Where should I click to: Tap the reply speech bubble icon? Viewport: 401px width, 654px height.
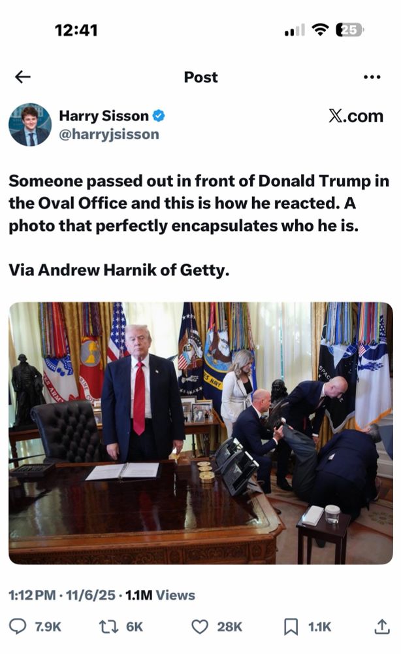(18, 627)
